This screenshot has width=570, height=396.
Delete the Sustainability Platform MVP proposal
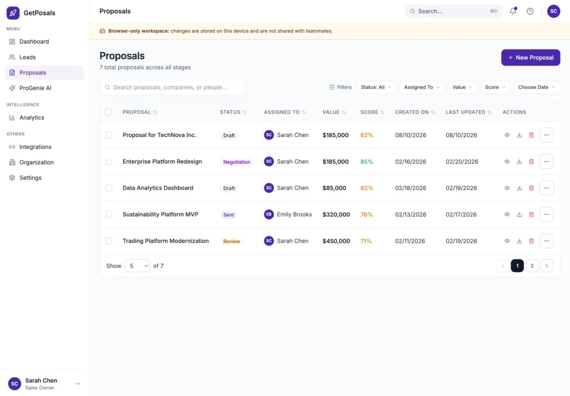tap(531, 215)
